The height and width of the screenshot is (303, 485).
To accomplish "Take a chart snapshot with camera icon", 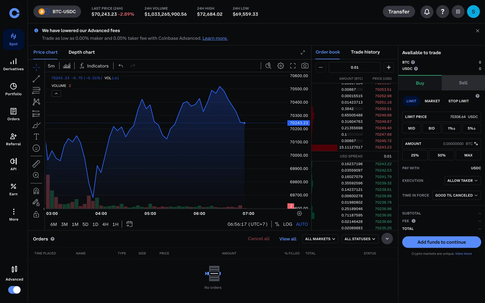I will point(305,66).
